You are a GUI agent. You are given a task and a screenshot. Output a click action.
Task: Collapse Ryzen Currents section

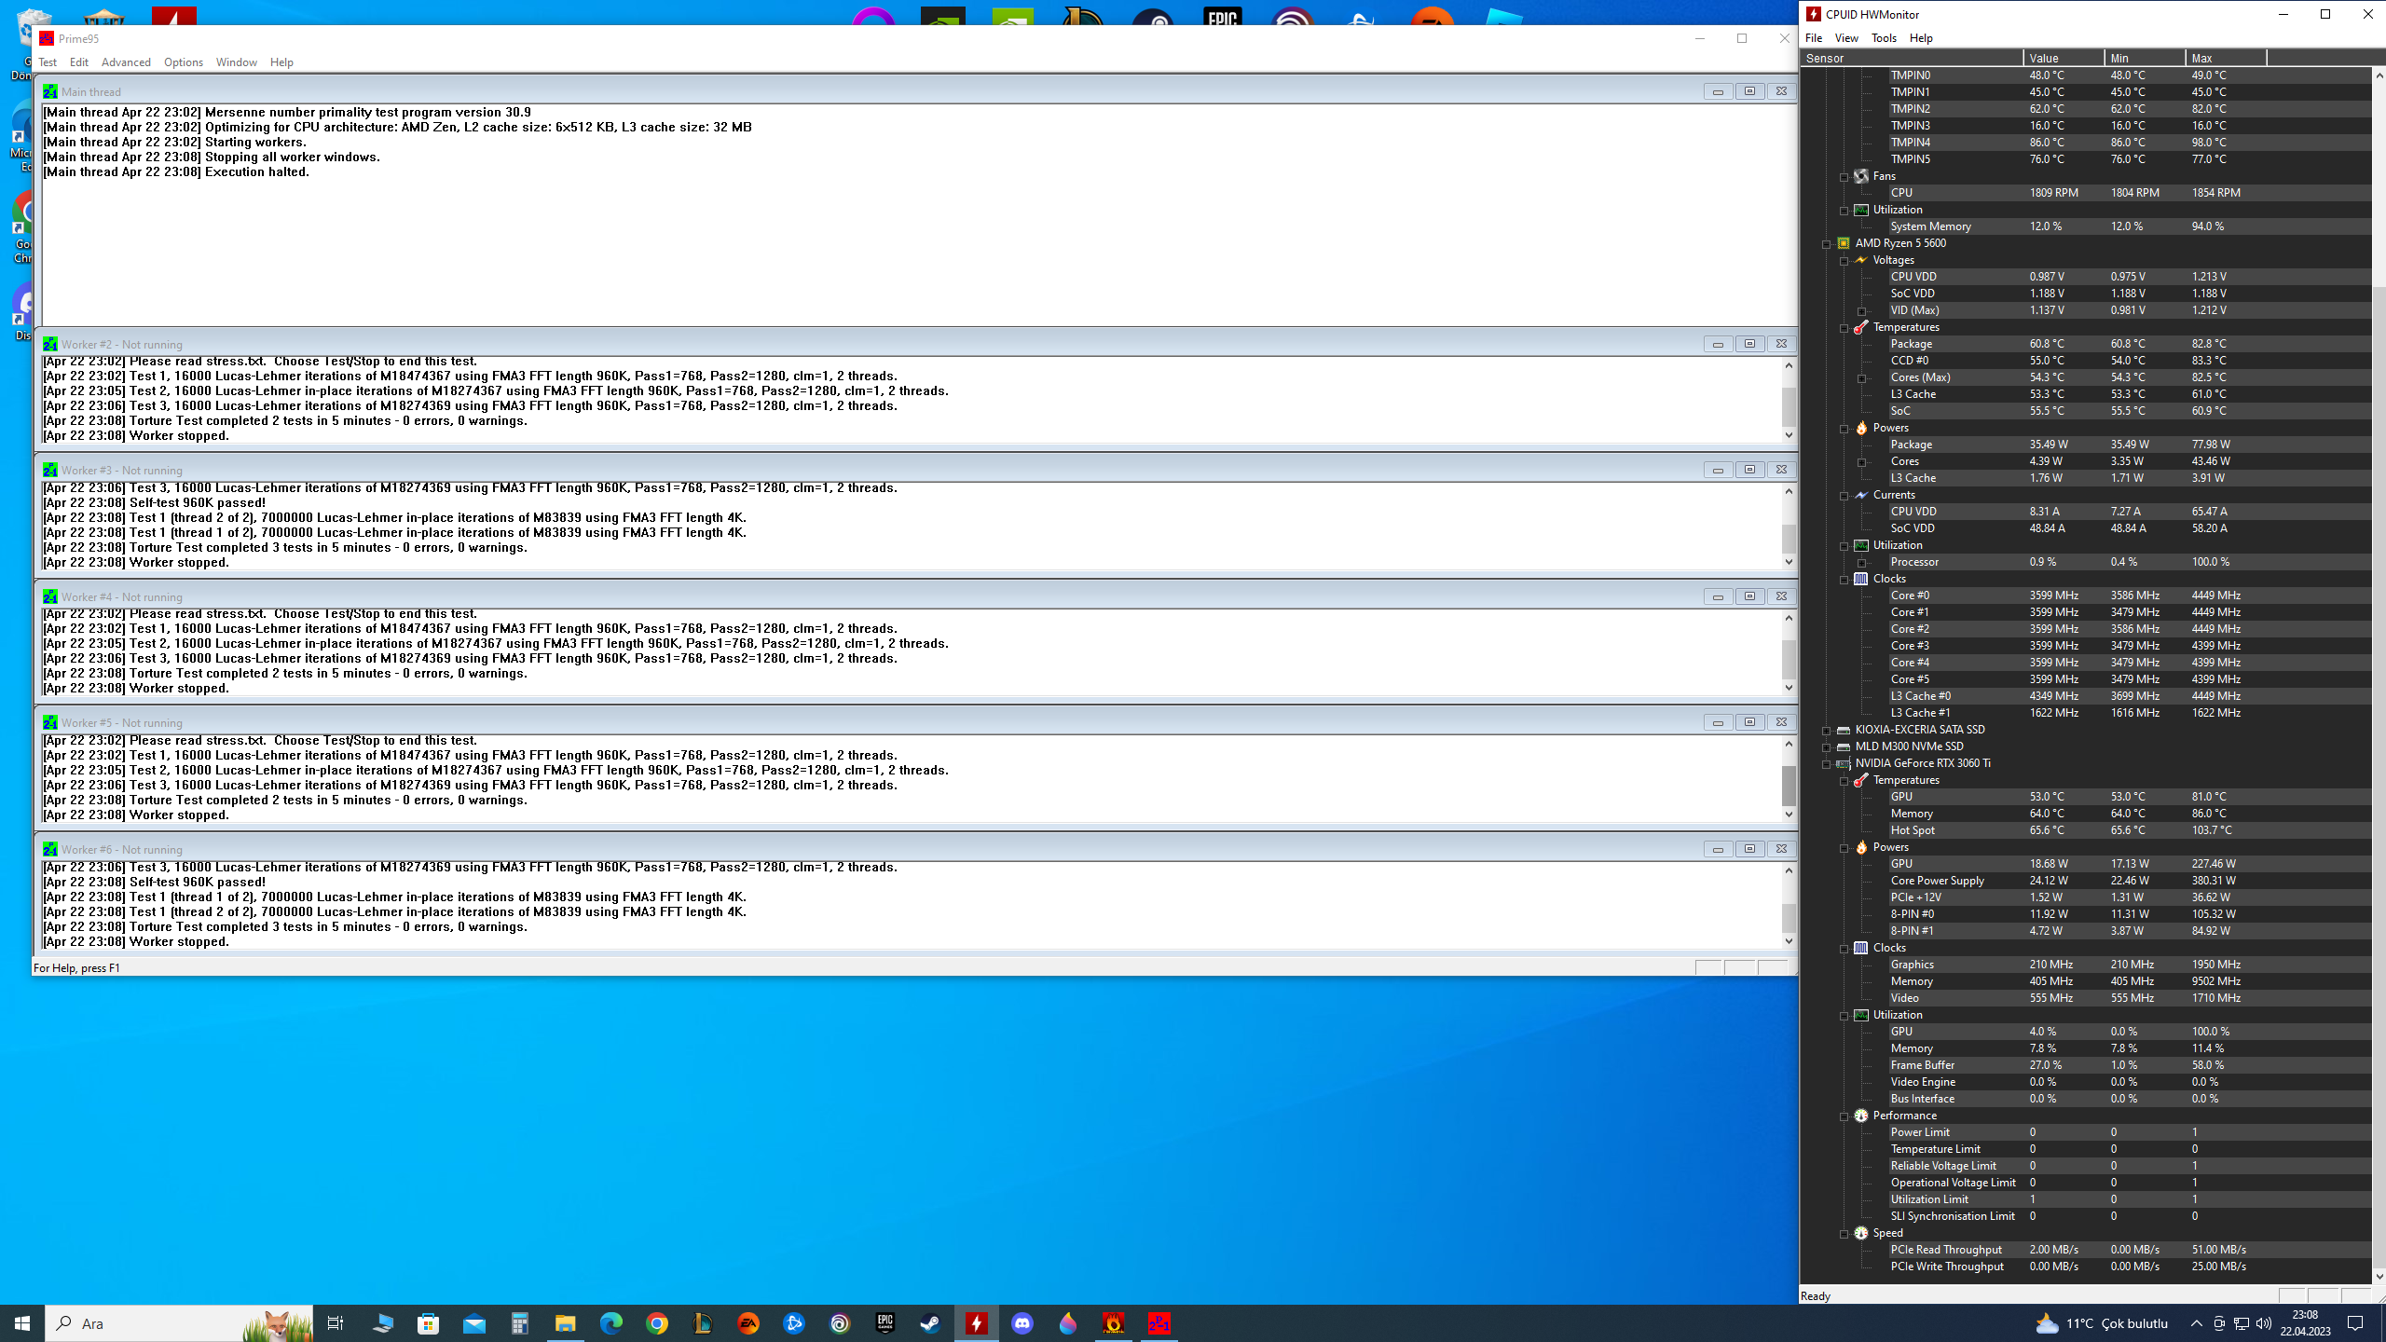click(x=1844, y=496)
